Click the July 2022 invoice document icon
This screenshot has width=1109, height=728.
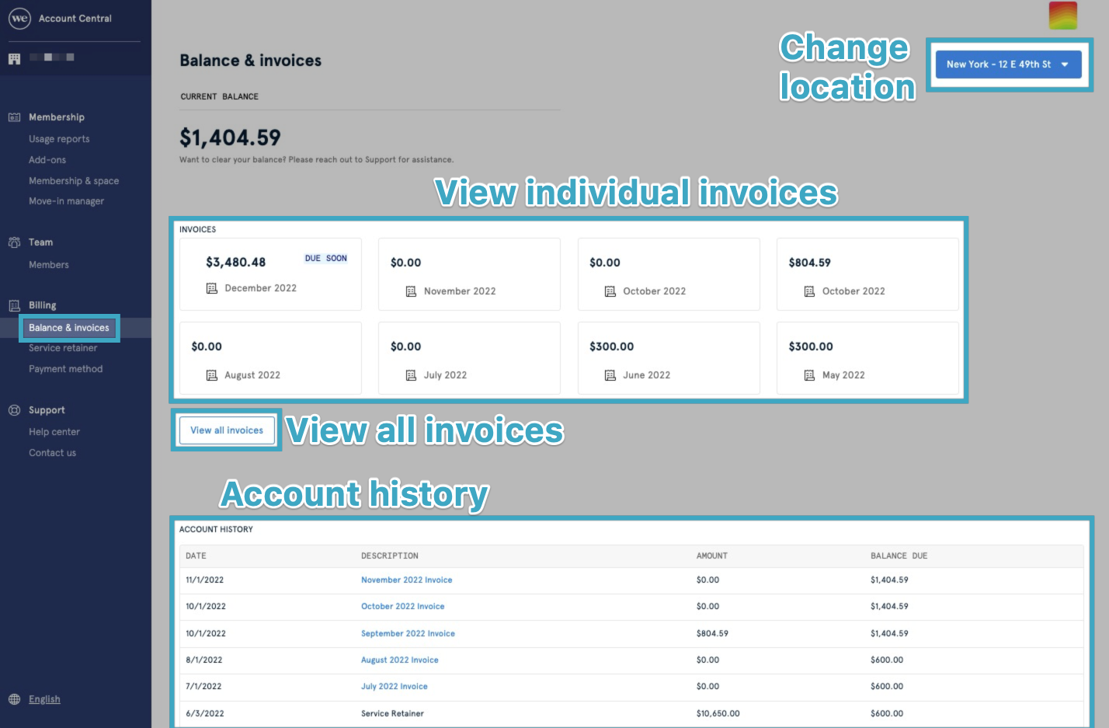point(411,375)
